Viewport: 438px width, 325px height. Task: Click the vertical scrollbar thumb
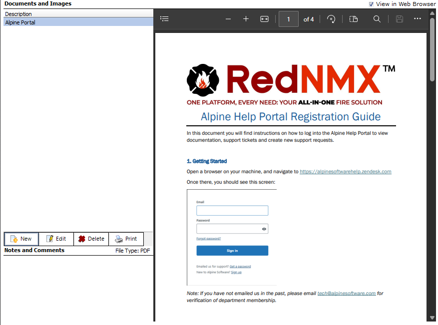click(432, 49)
